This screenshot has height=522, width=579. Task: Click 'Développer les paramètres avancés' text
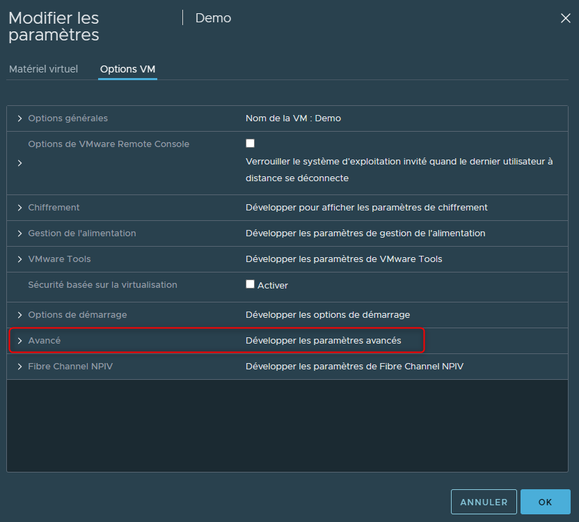(324, 341)
